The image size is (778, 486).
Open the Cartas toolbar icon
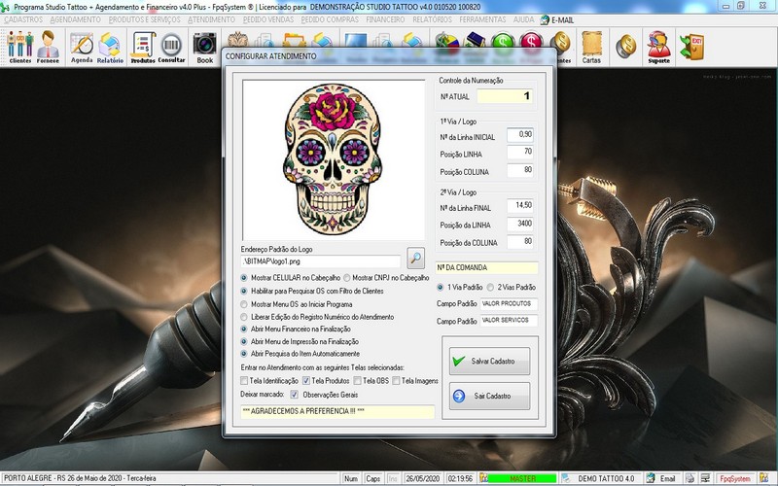pyautogui.click(x=591, y=46)
